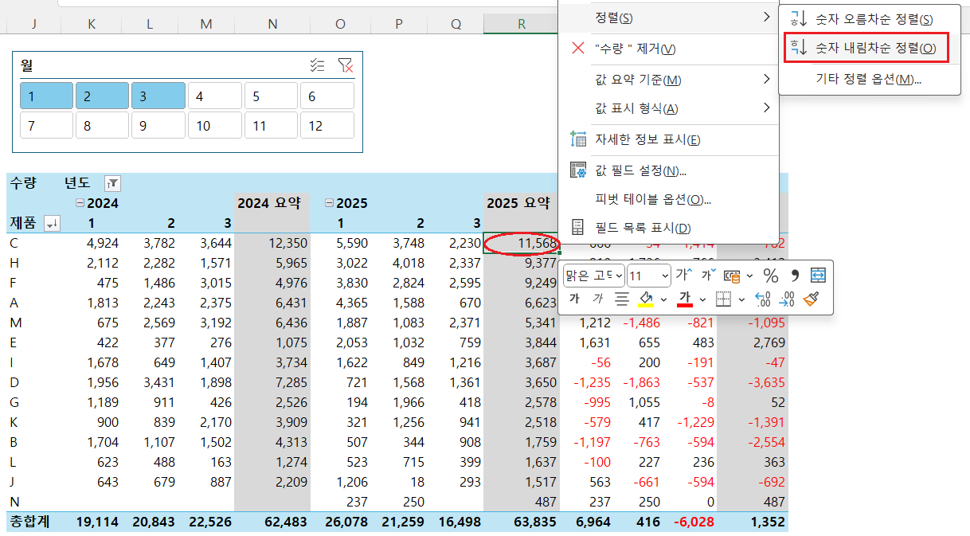The height and width of the screenshot is (536, 970).
Task: Decrease font size in the mini toolbar
Action: [708, 276]
